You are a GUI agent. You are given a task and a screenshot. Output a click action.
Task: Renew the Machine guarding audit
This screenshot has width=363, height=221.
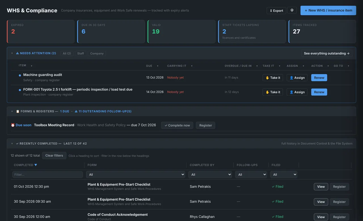point(319,78)
